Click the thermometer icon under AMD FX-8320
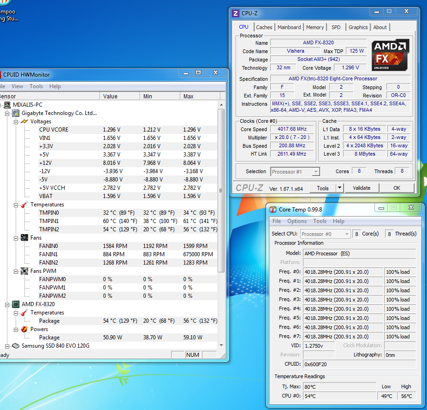Viewport: 427px width, 410px height. [24, 313]
